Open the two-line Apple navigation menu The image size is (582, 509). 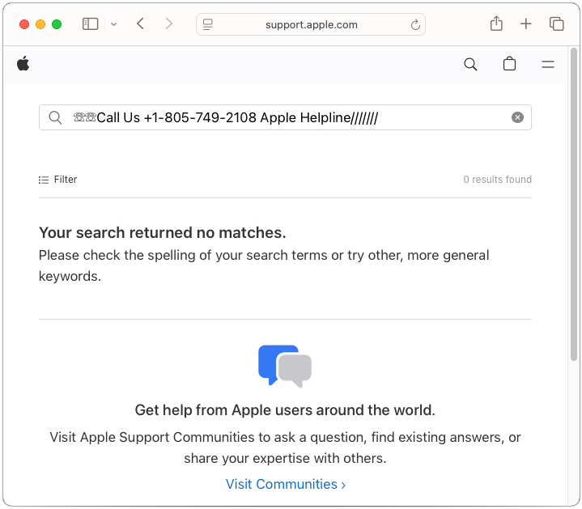point(548,65)
